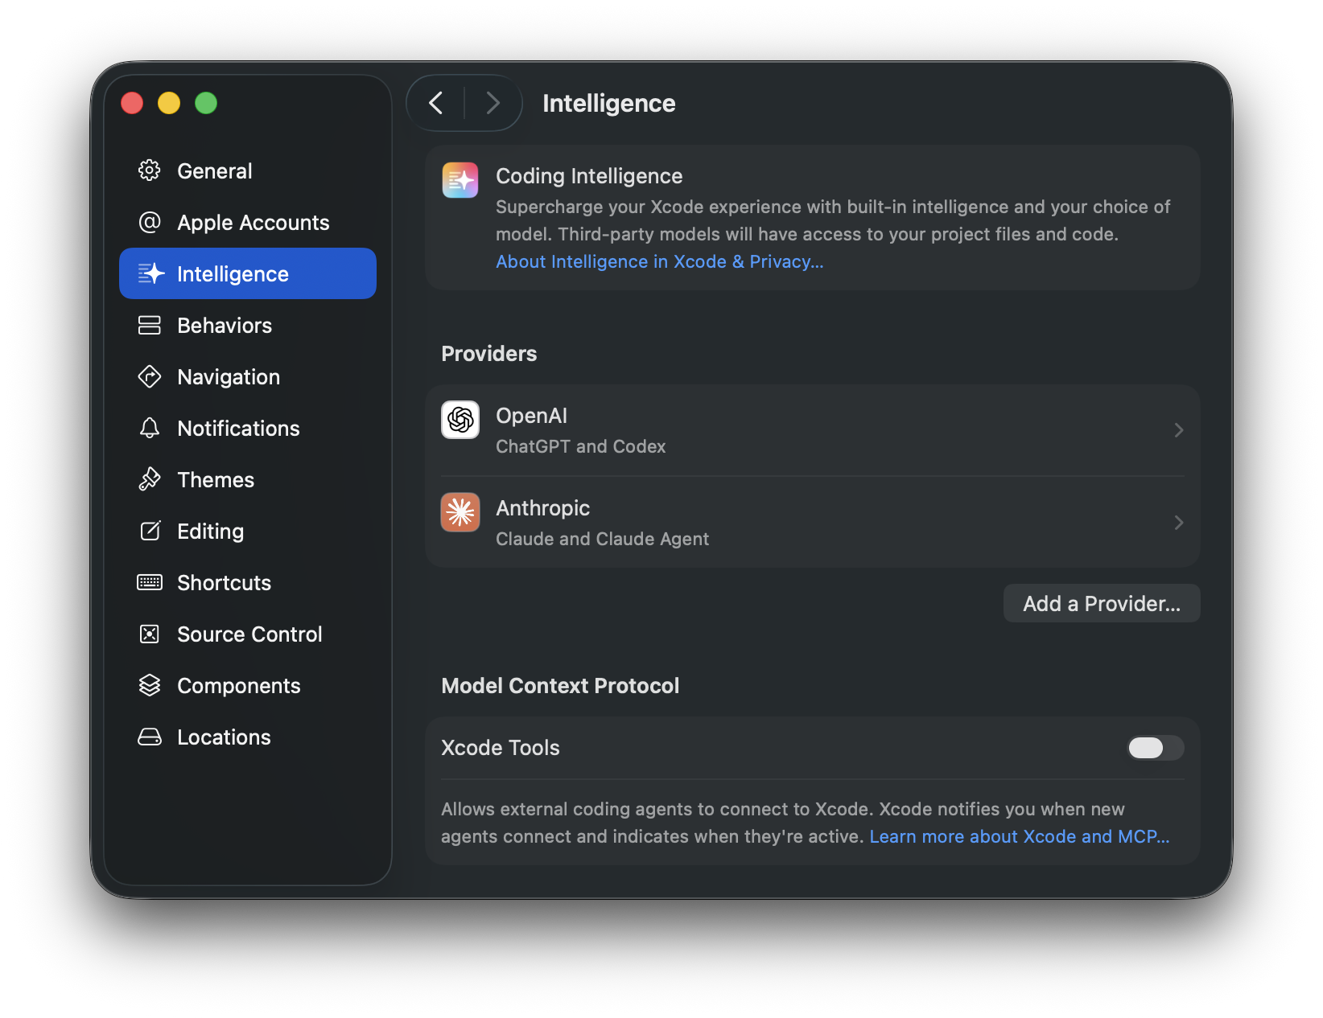Click the Navigation diamond arrow icon
Screen dimensions: 1323x1018
point(150,376)
